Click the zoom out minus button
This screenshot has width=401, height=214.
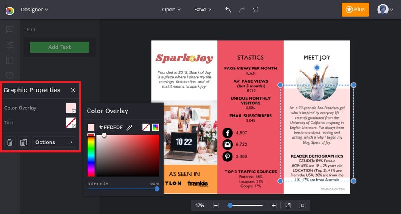click(216, 206)
